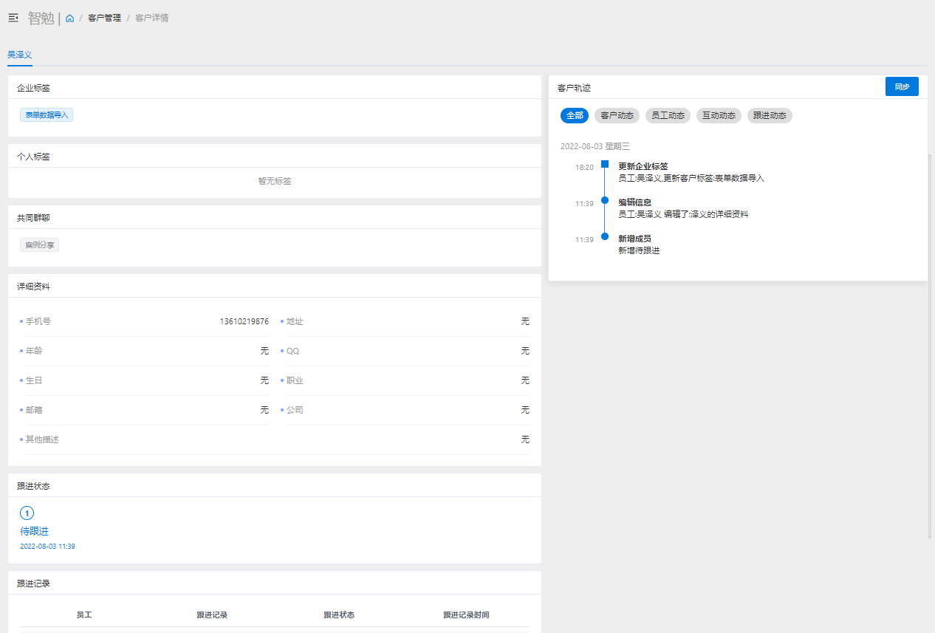This screenshot has width=935, height=633.
Task: Filter track by 客户动态
Action: click(x=617, y=115)
